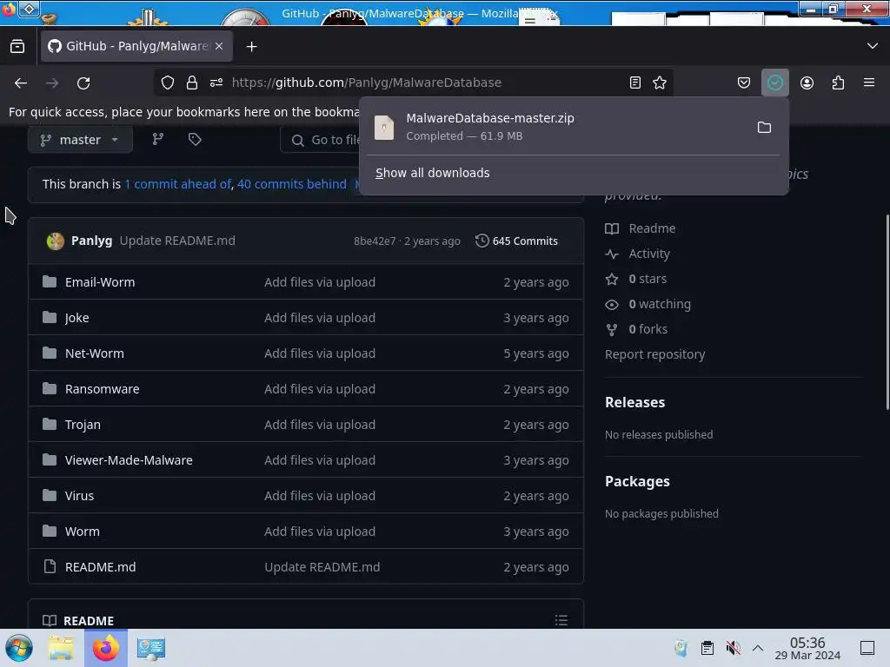Open site permissions icon in address bar
890x667 pixels.
coord(216,83)
